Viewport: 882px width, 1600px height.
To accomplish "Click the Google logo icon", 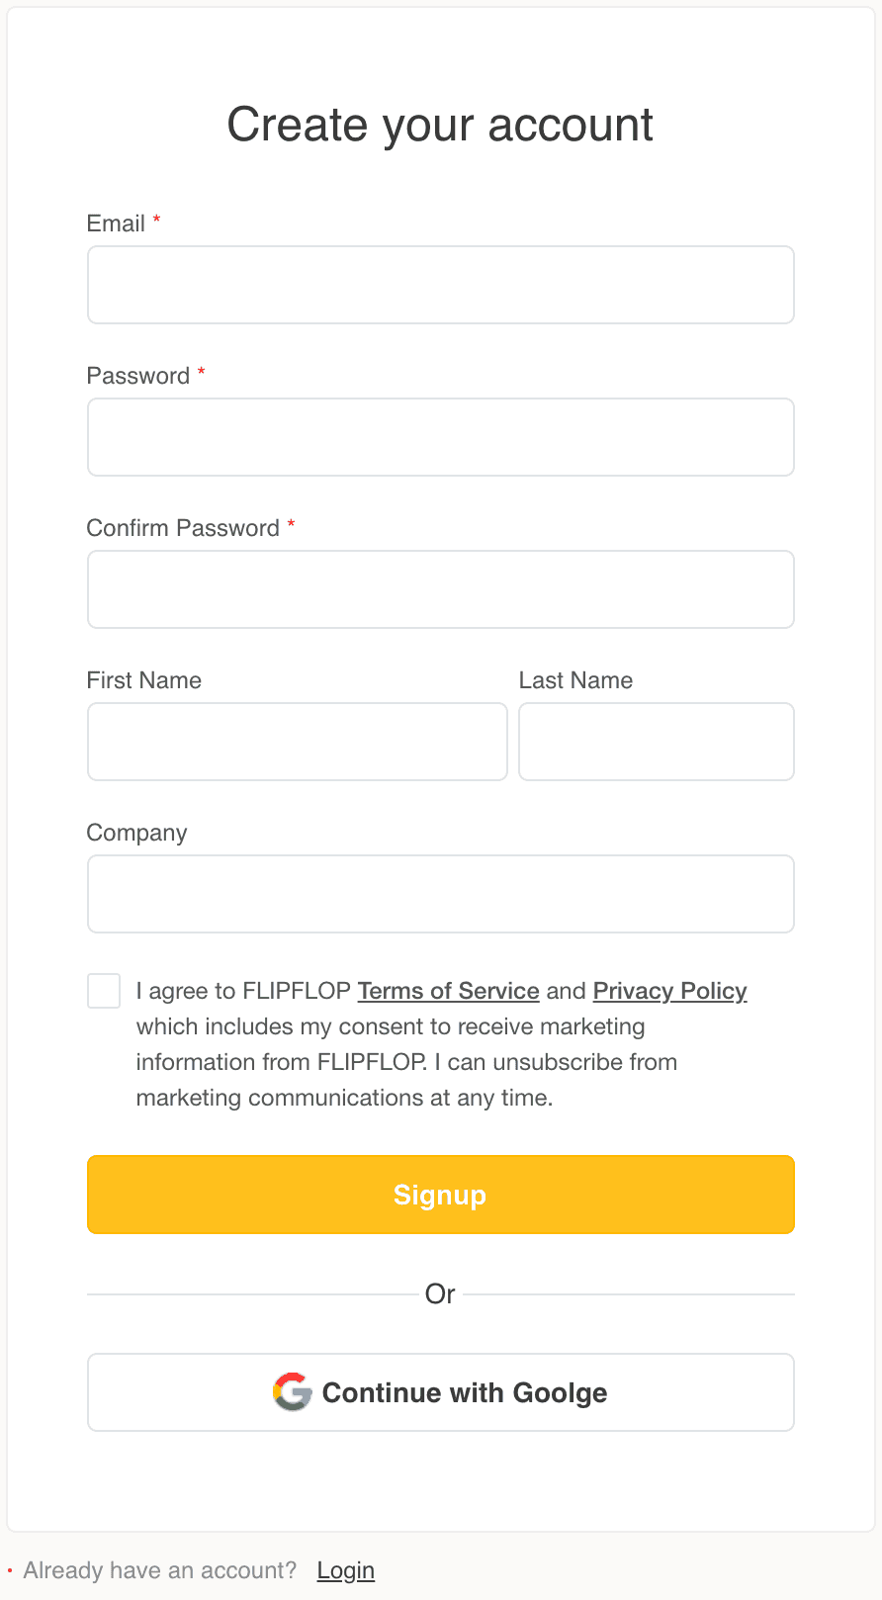I will click(292, 1392).
